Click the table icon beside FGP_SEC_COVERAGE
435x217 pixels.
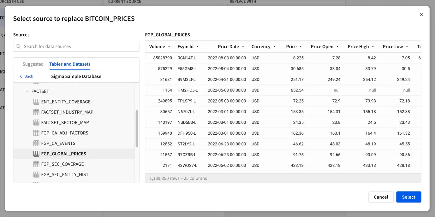pos(36,164)
